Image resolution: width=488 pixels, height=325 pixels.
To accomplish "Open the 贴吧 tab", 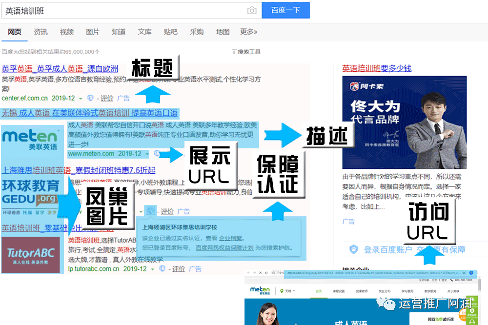I will click(x=170, y=32).
